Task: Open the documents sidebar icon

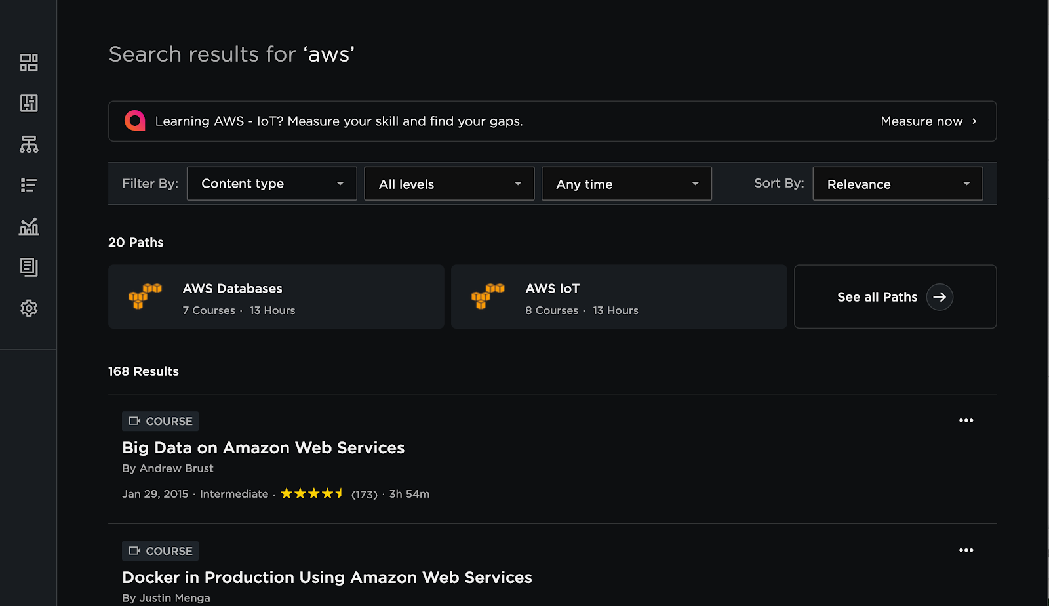Action: pos(29,267)
